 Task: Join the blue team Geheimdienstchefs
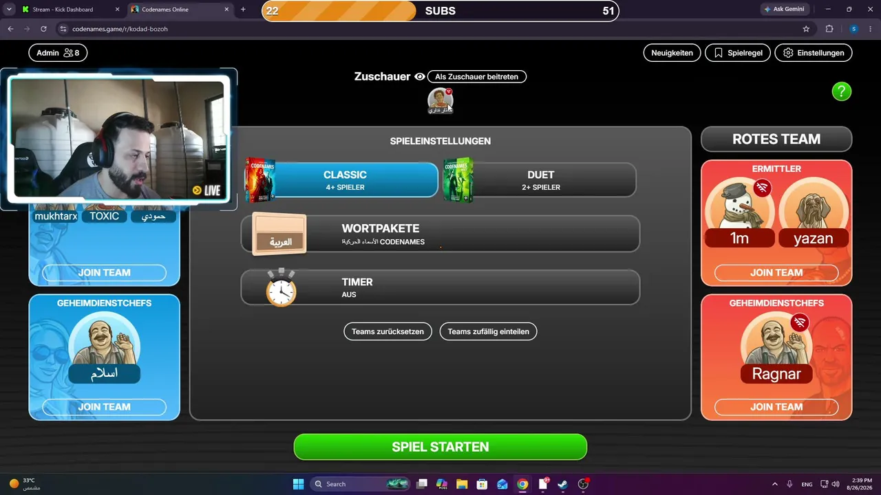[104, 407]
